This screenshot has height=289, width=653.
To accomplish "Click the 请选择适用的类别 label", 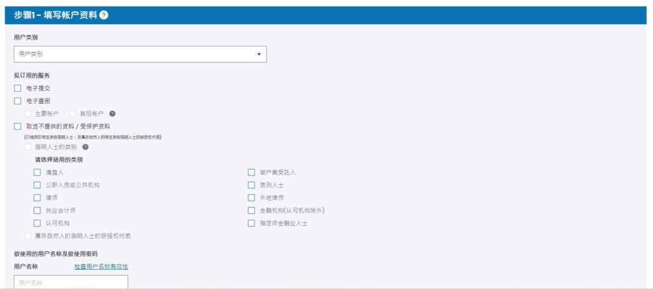I will point(59,160).
